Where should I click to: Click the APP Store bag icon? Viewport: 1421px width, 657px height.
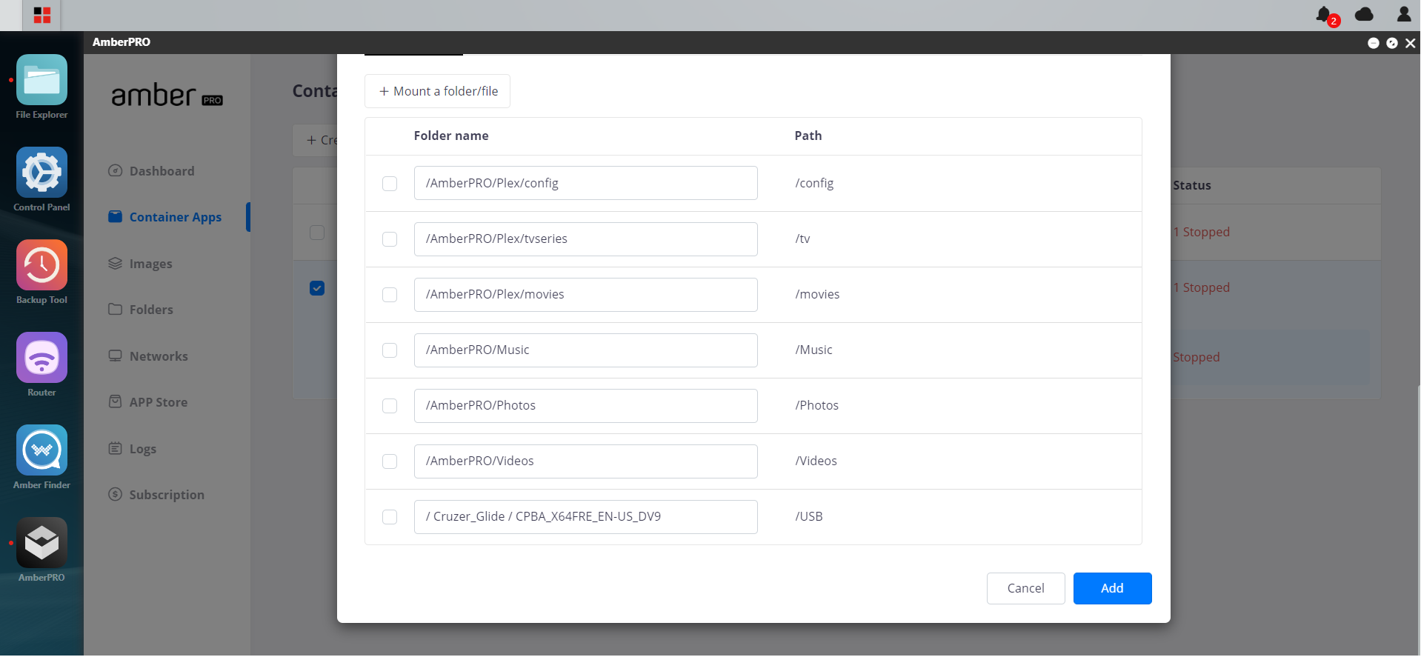click(x=115, y=402)
